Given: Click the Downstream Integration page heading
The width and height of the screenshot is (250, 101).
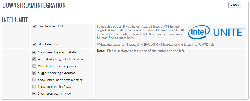Looking at the screenshot, I should coord(34,5).
